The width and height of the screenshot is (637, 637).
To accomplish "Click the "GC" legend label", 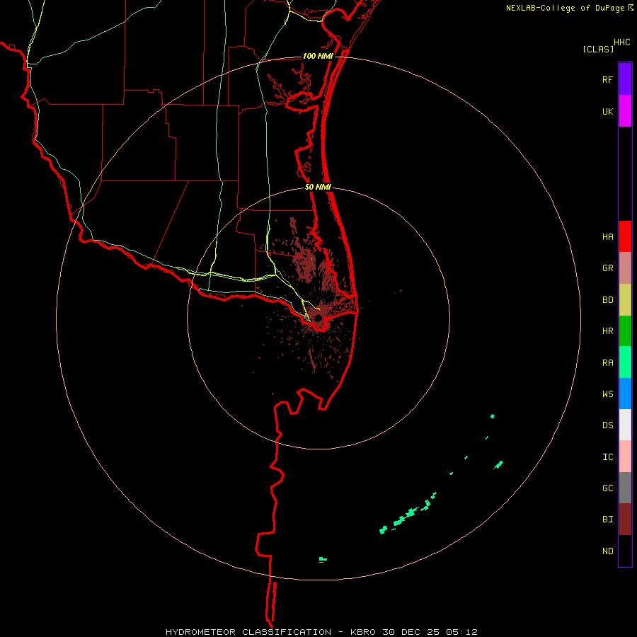I will tap(608, 488).
